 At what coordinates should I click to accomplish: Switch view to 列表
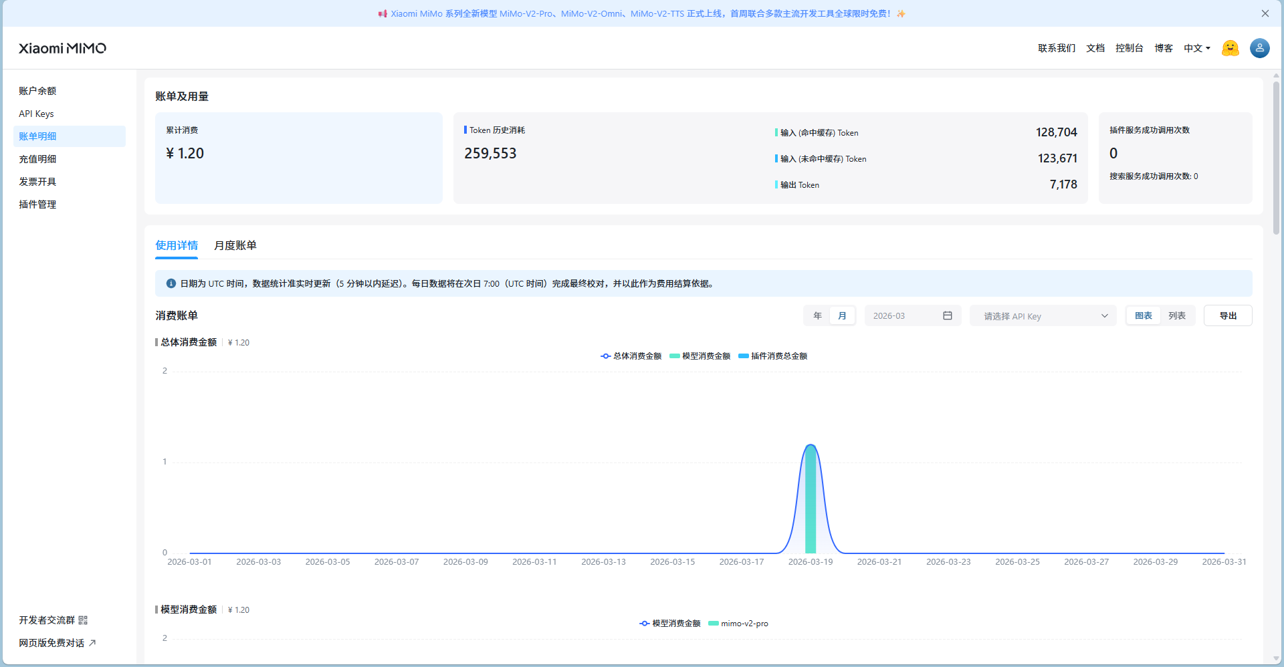1177,316
